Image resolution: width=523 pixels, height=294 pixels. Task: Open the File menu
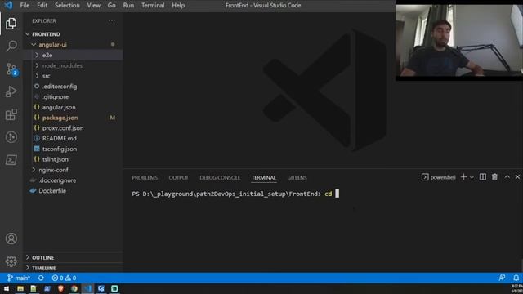[25, 6]
